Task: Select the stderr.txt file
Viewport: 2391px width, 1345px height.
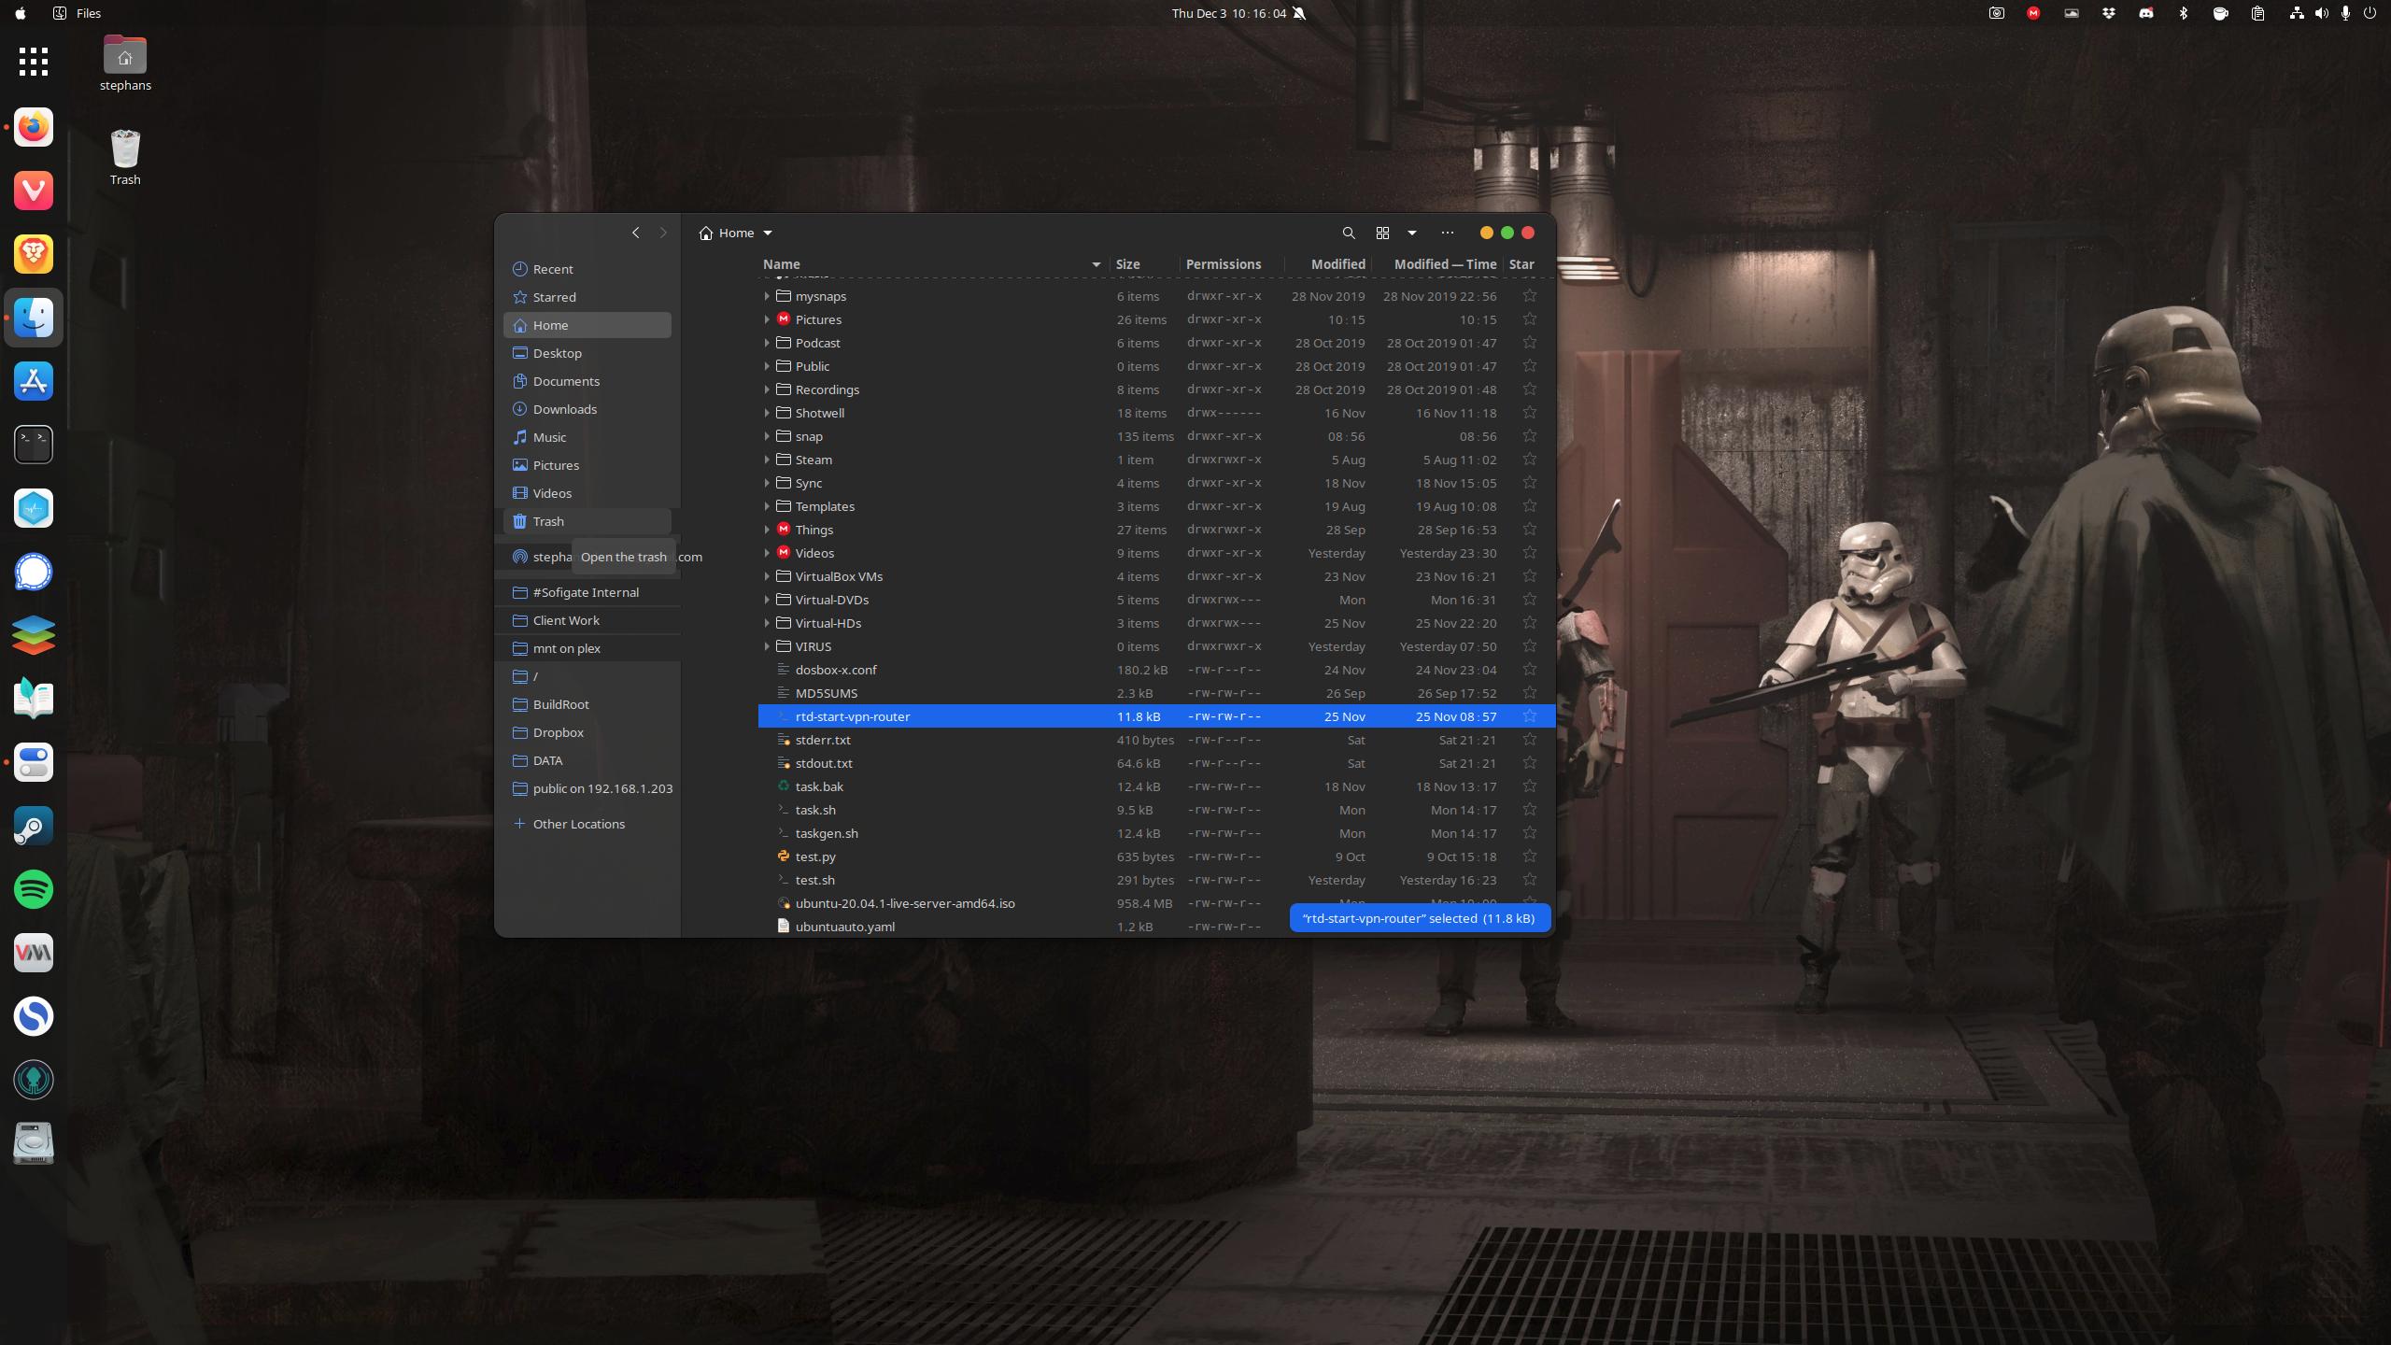Action: 1156,740
